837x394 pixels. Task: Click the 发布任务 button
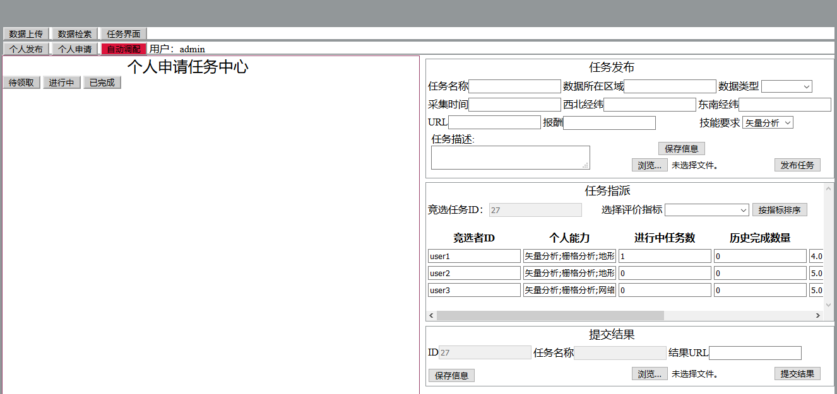(797, 165)
